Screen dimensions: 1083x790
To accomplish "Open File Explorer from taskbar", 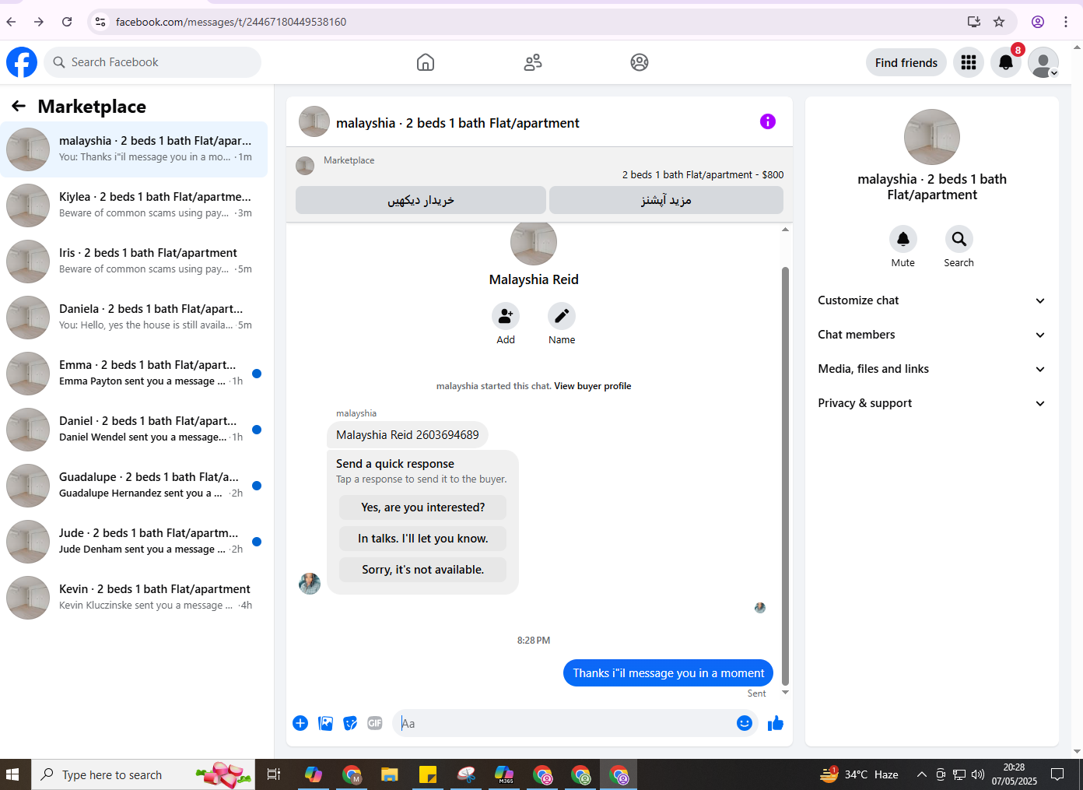I will (390, 774).
